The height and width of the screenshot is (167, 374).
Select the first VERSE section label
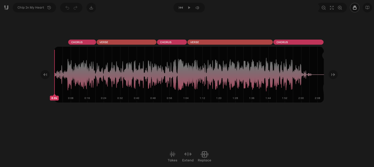coord(126,42)
